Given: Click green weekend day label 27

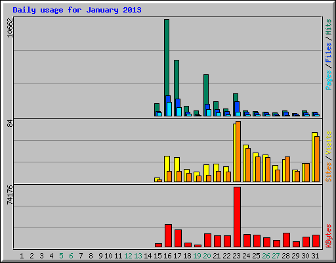Looking at the screenshot, I should tap(276, 256).
